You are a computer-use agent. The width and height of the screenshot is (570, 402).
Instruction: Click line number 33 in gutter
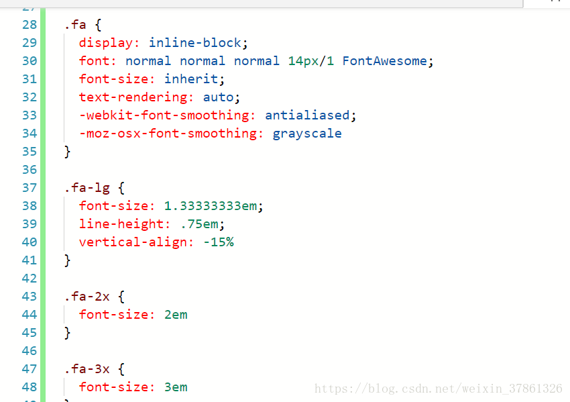click(30, 115)
